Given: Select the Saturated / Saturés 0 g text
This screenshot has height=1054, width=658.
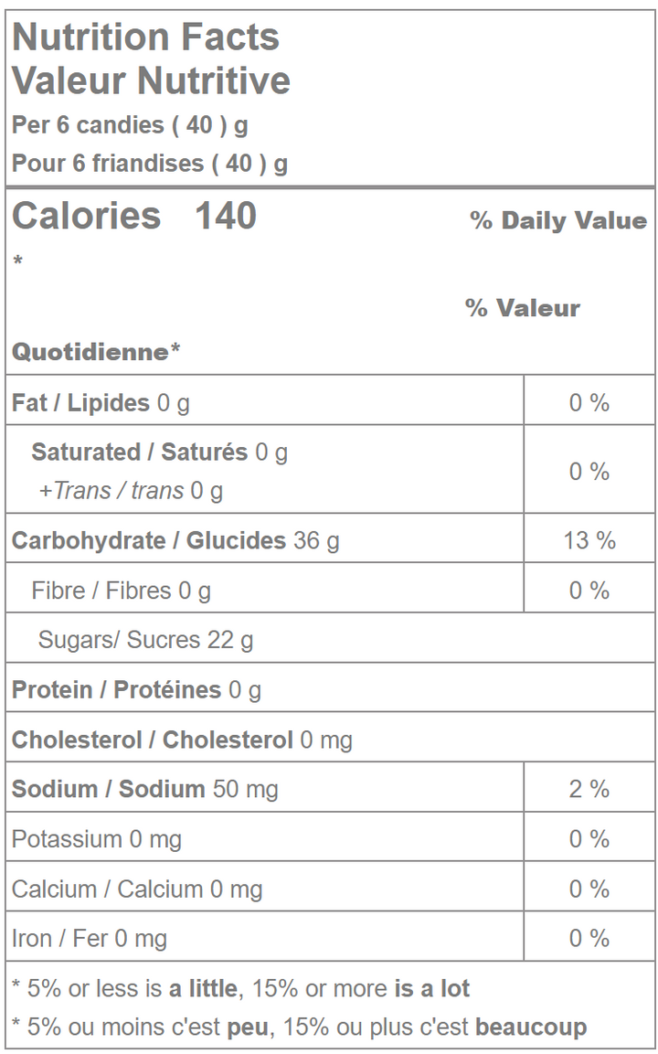Looking at the screenshot, I should 159,452.
